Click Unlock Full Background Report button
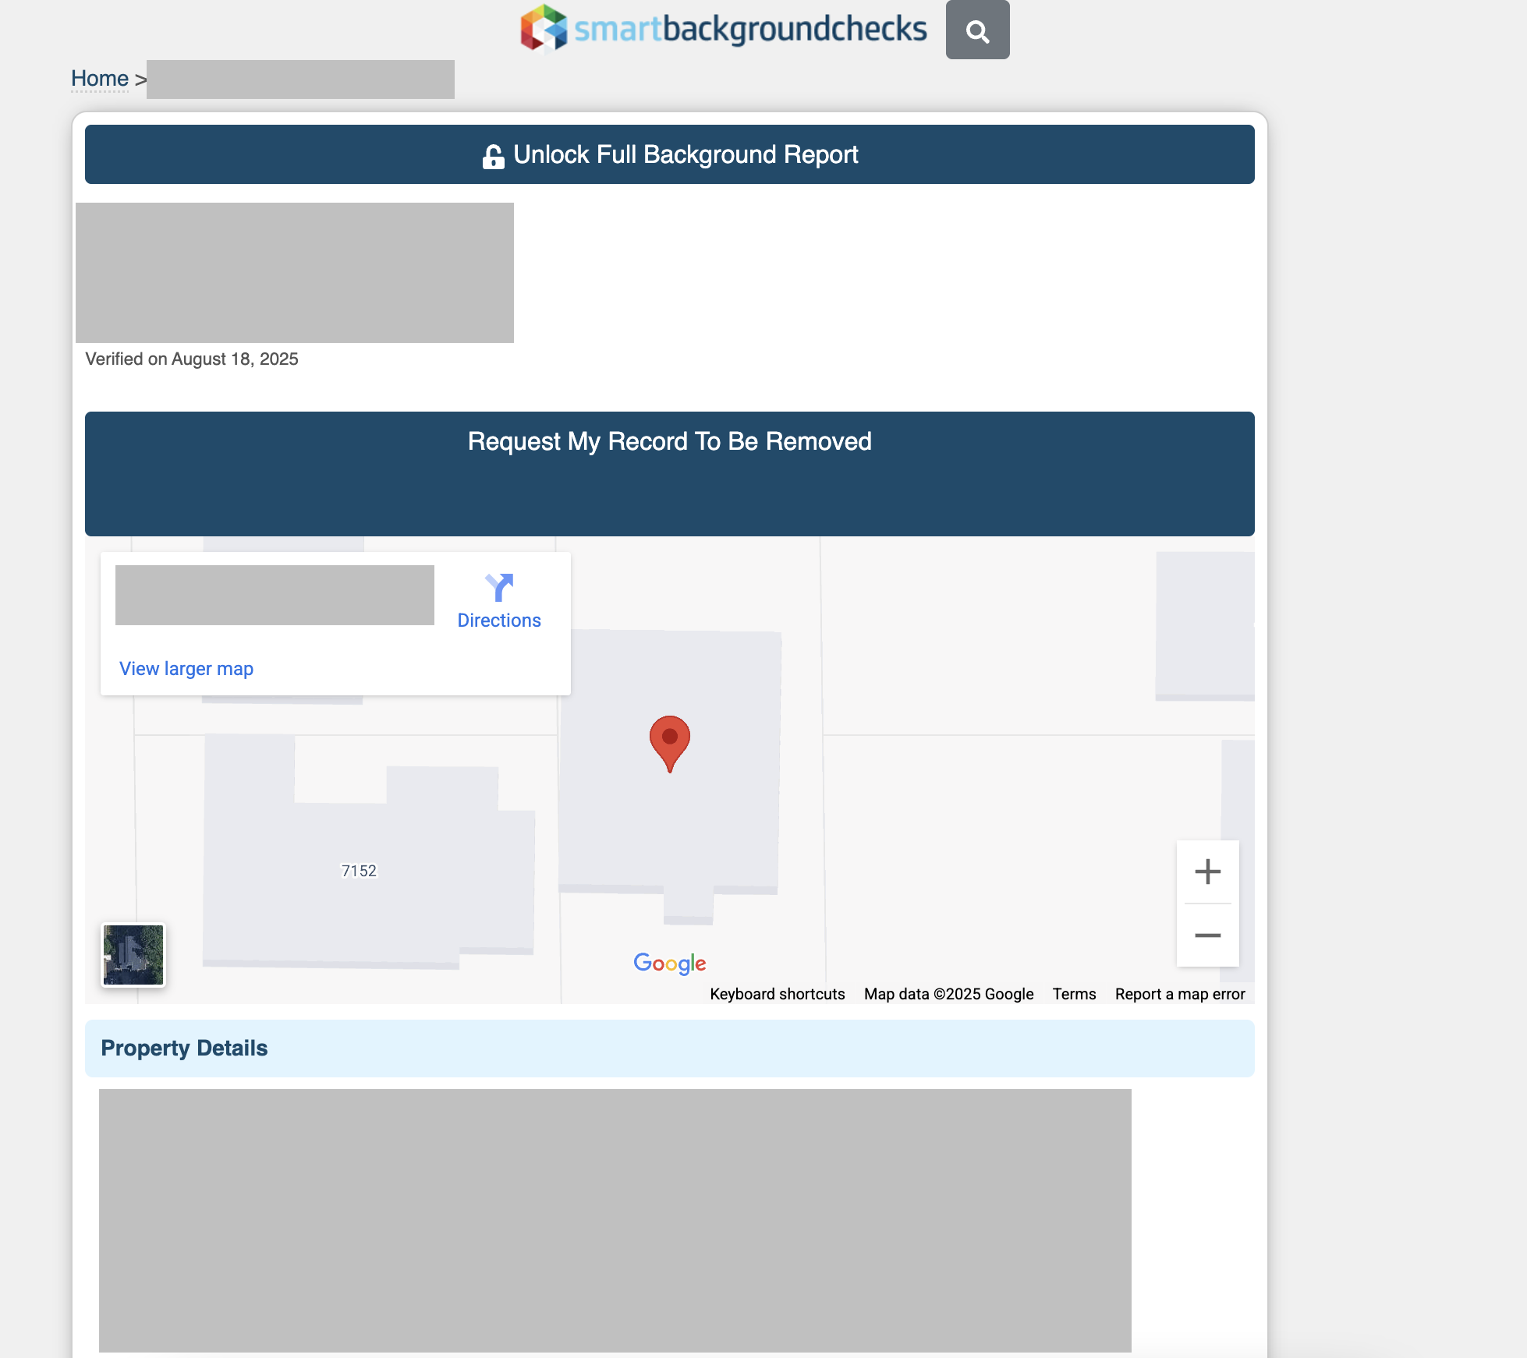Screen dimensions: 1527x1358 coord(669,154)
